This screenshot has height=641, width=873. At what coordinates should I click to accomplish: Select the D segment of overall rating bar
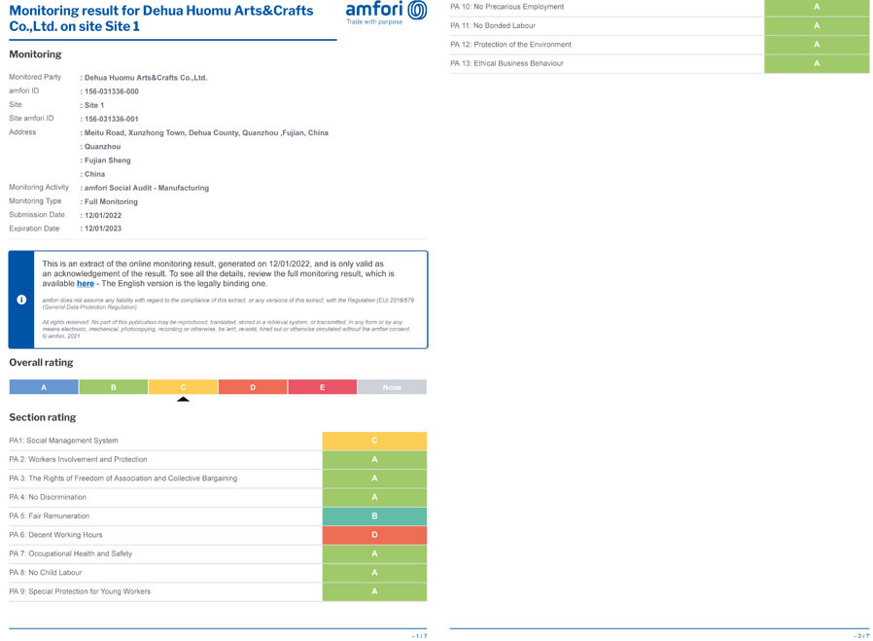click(x=253, y=387)
